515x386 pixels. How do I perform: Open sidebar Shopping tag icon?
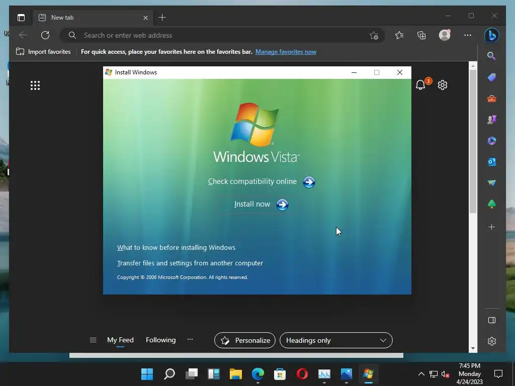[x=492, y=77]
